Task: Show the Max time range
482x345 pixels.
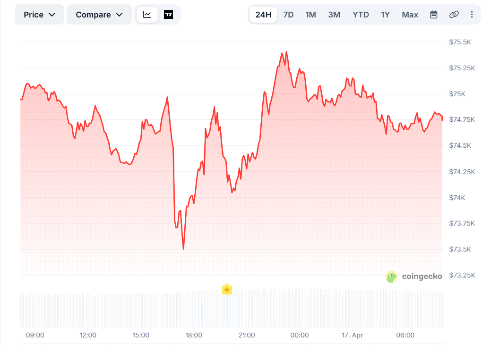Action: (x=410, y=15)
